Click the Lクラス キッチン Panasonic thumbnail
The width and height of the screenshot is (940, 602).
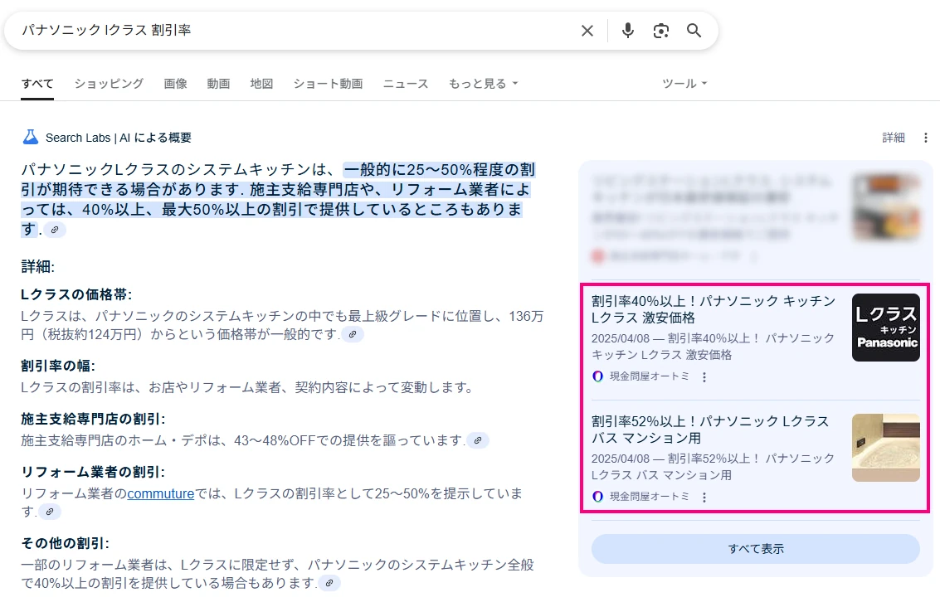[886, 328]
